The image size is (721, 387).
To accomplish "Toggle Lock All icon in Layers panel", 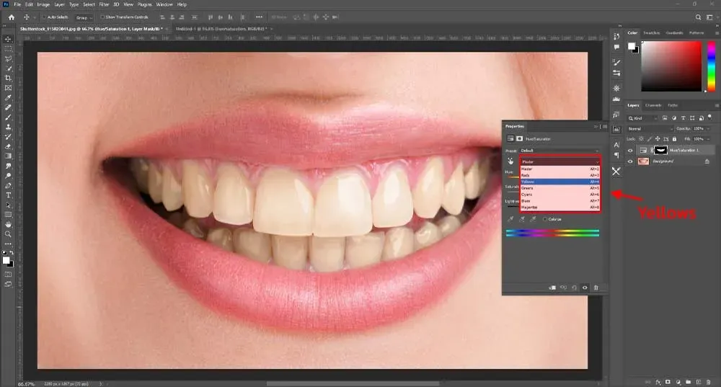I will tap(675, 139).
